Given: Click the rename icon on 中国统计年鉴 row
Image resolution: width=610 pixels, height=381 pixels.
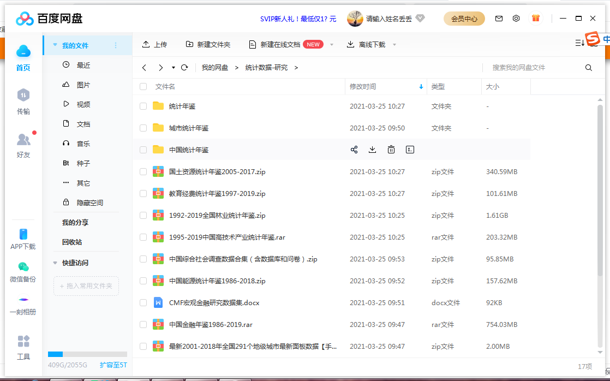Looking at the screenshot, I should click(410, 150).
